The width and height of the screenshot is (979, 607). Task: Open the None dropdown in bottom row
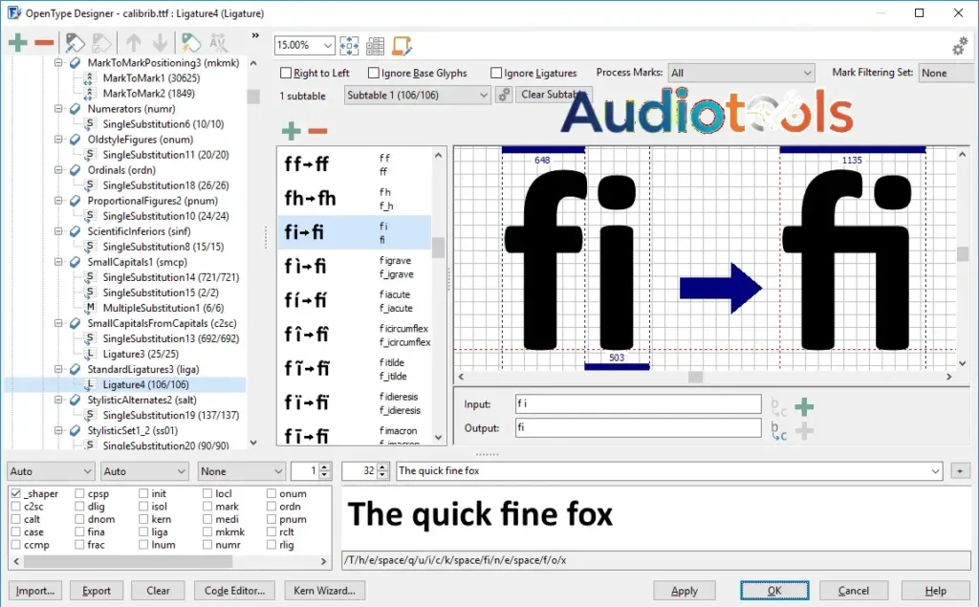[x=241, y=471]
